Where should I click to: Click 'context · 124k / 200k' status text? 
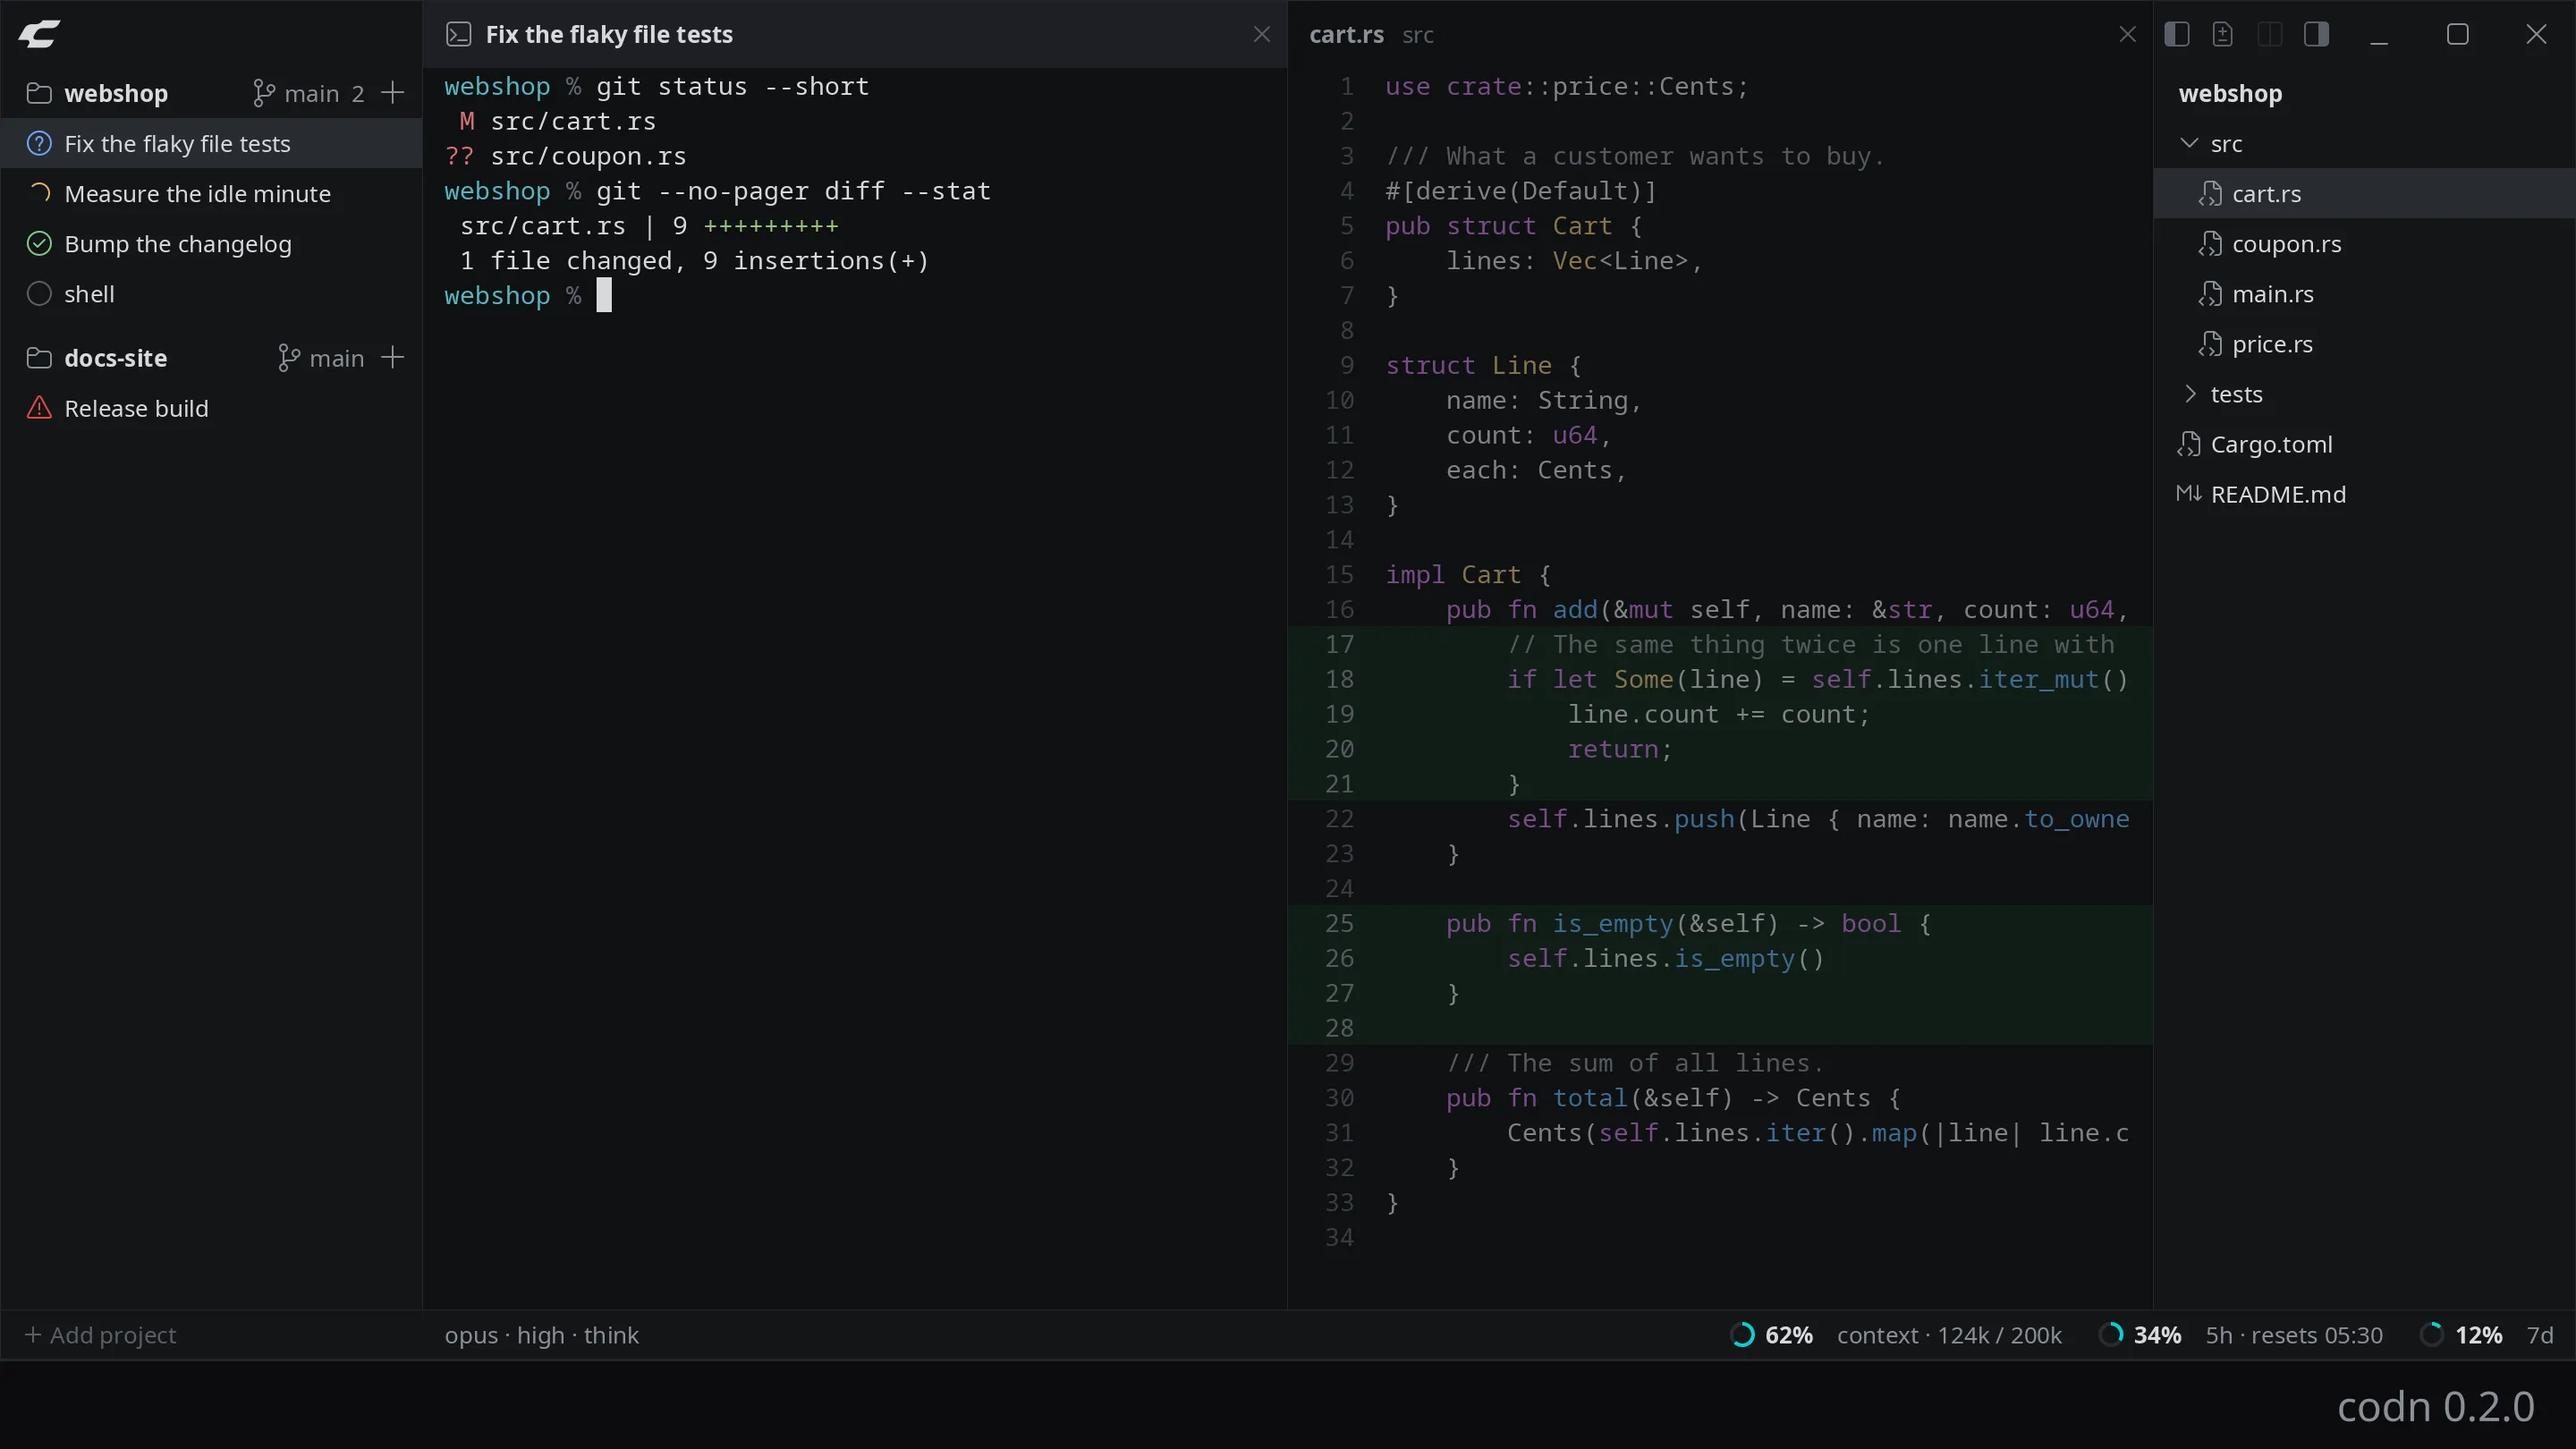[x=1949, y=1335]
